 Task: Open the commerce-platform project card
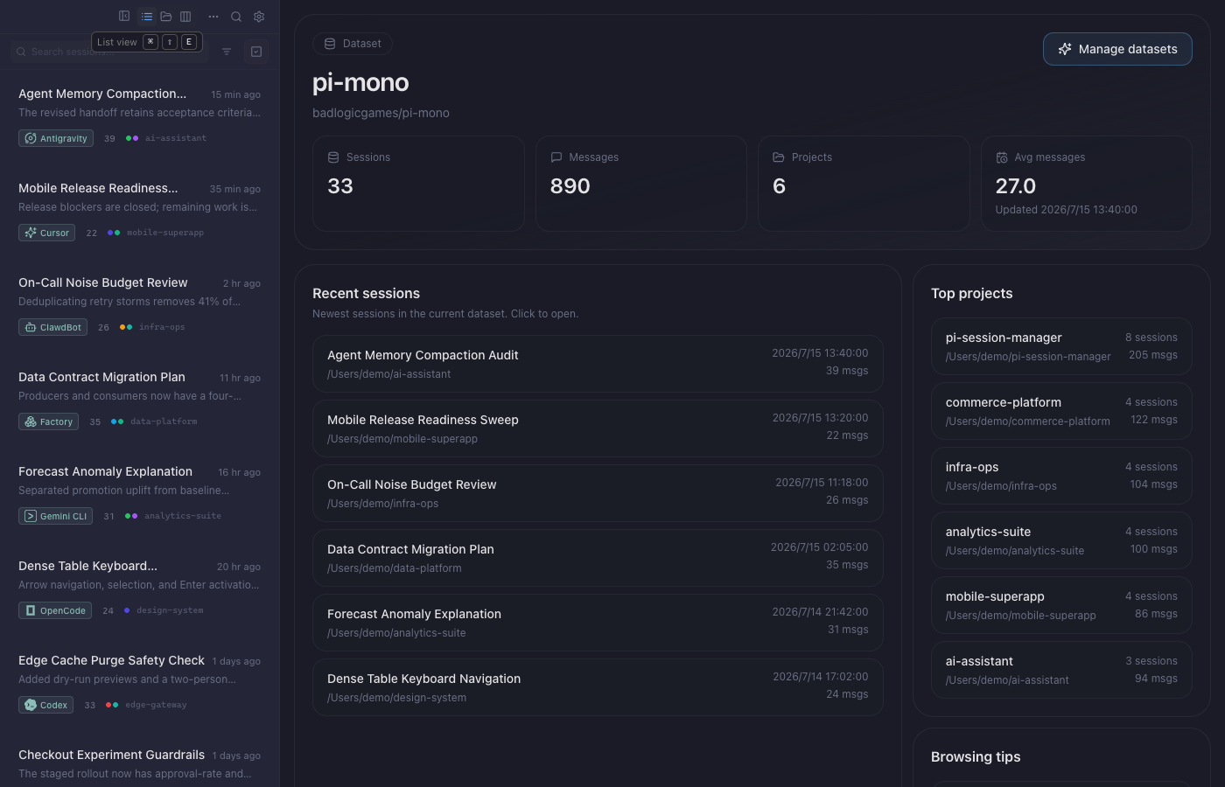pyautogui.click(x=1061, y=411)
